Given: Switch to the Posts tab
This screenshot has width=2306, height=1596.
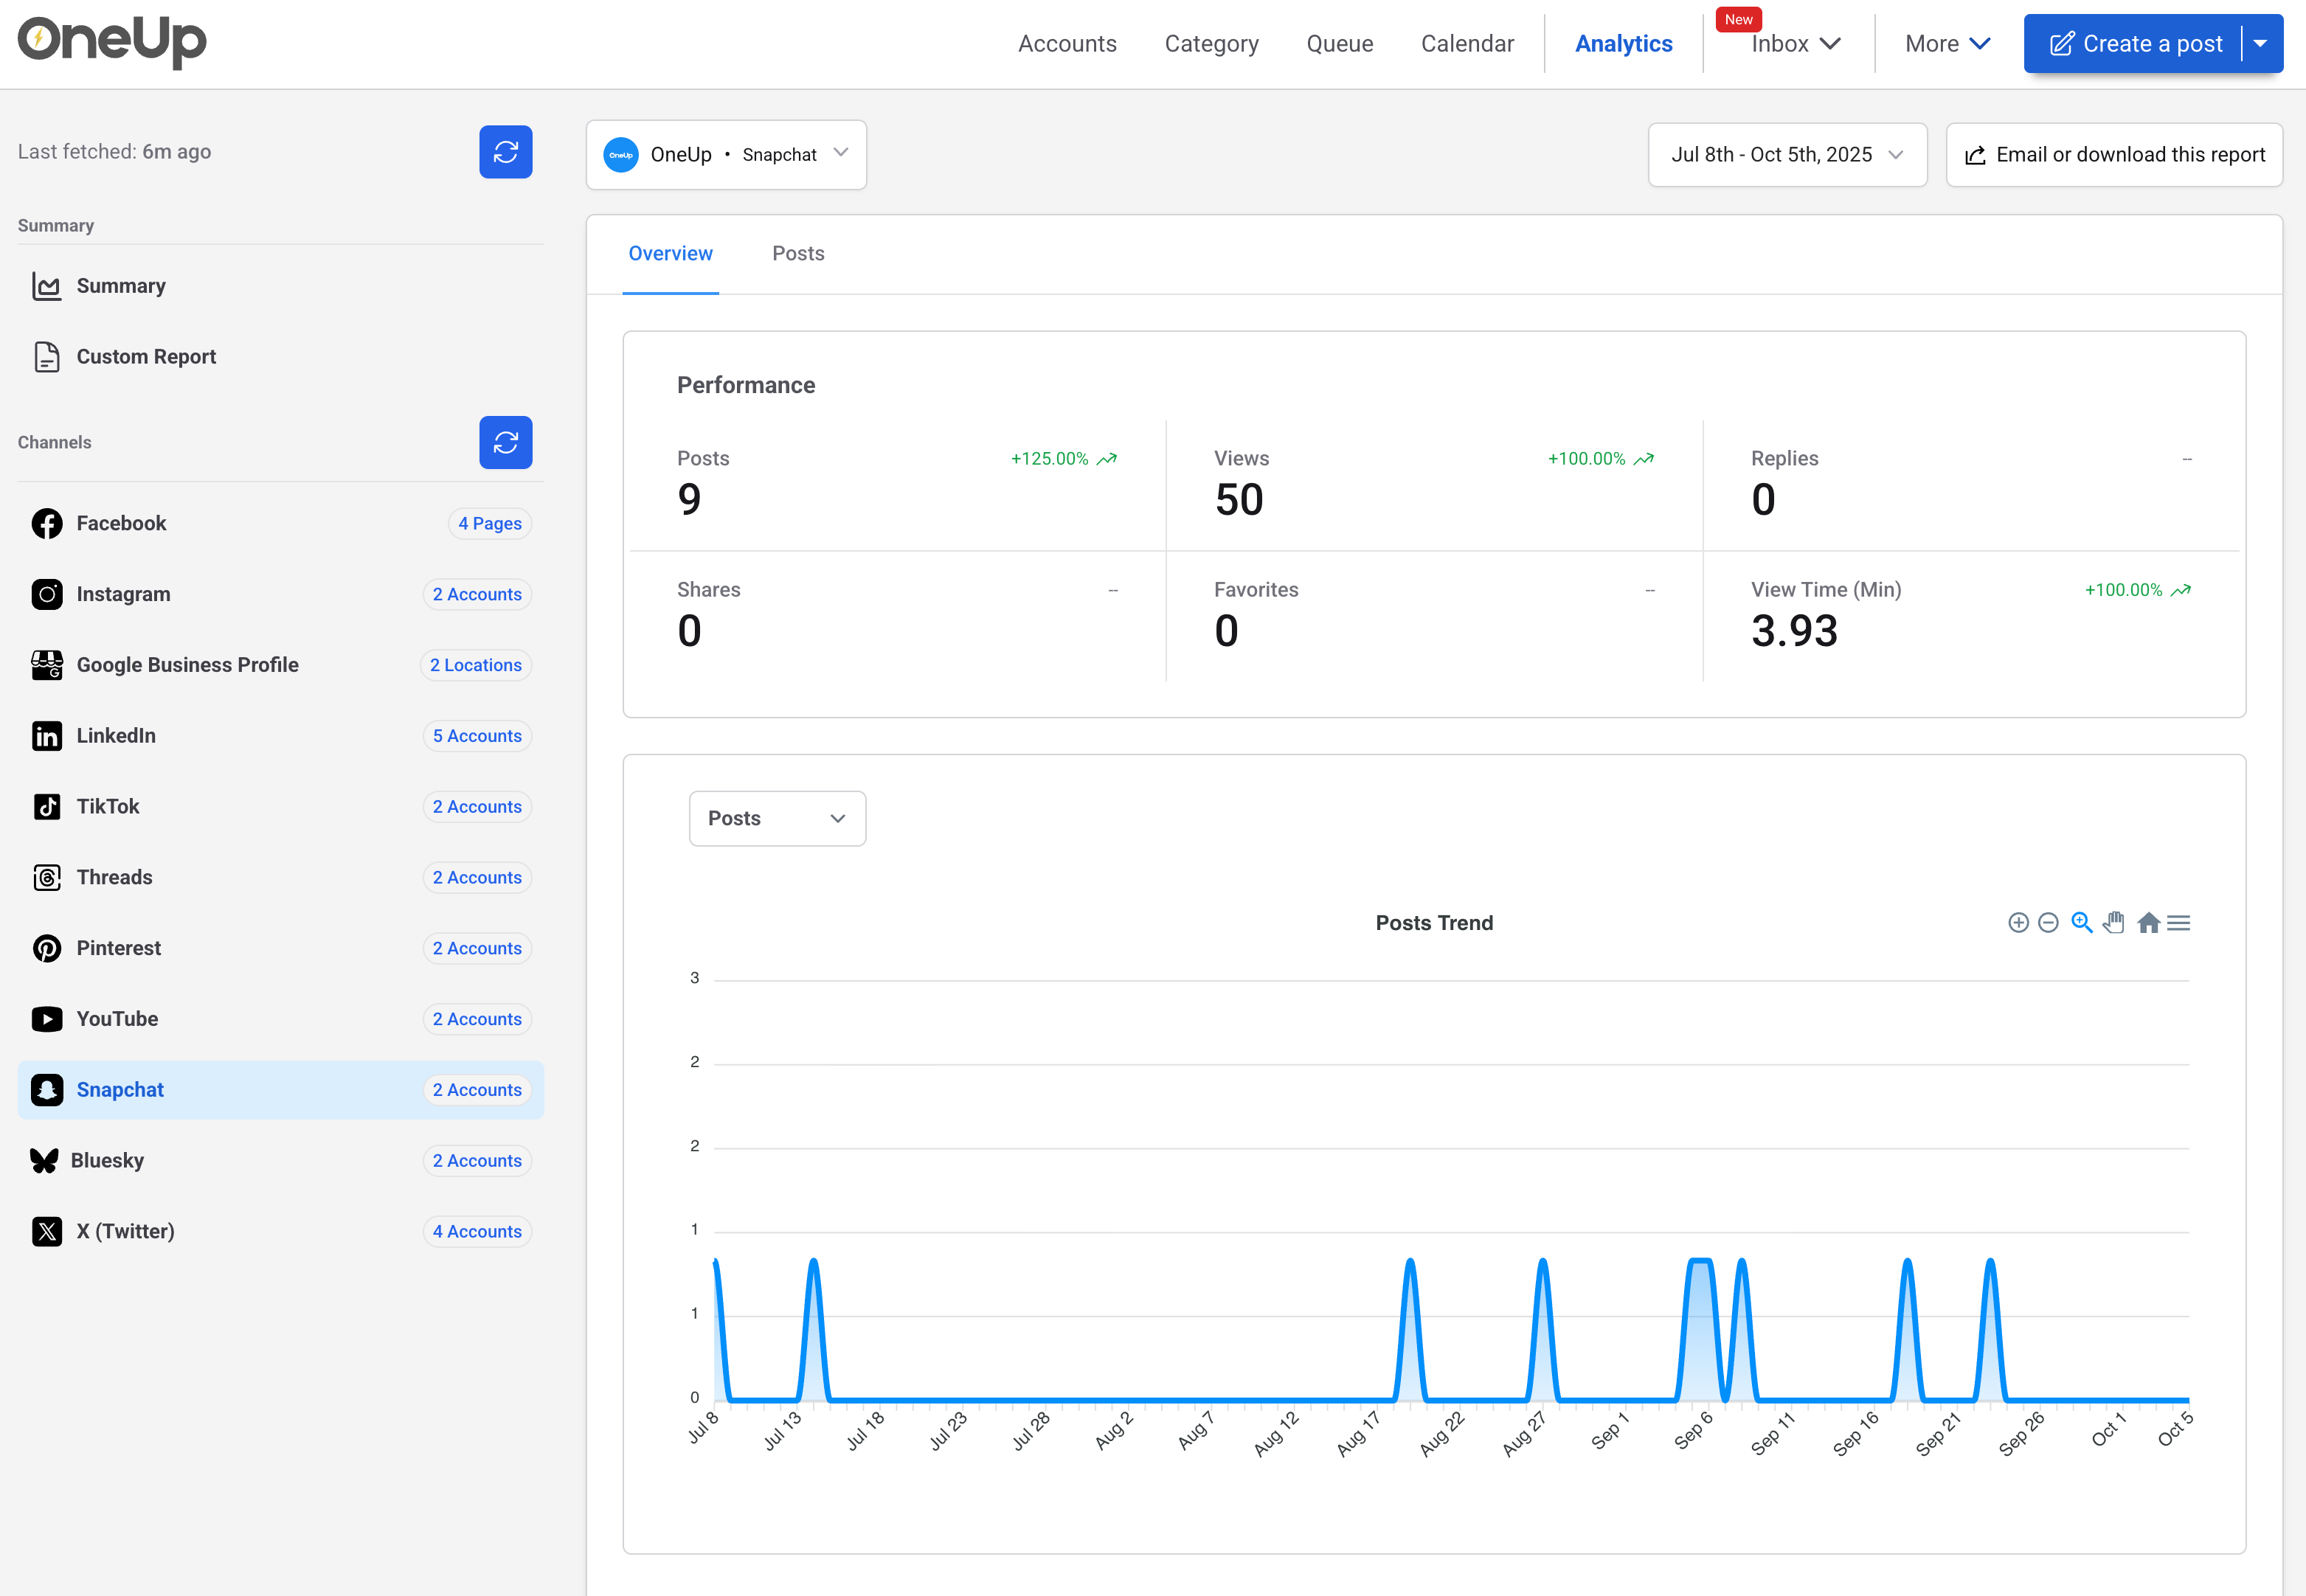Looking at the screenshot, I should click(x=798, y=254).
